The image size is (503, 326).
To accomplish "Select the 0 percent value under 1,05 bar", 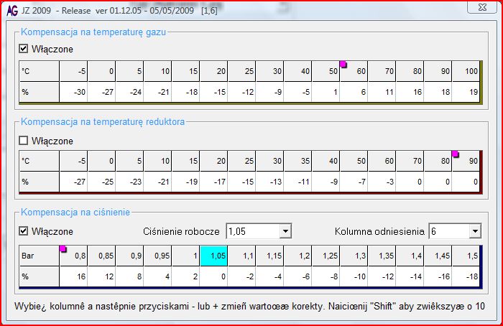I will 213,276.
